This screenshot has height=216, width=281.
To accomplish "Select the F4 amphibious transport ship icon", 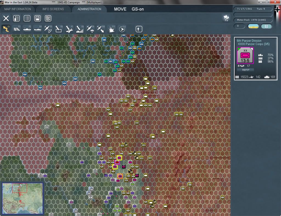I will pyautogui.click(x=38, y=29).
